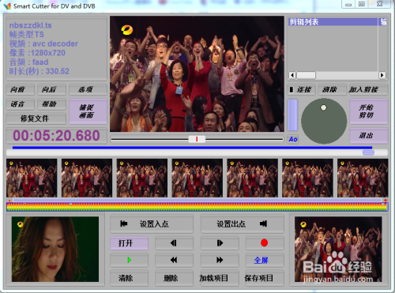Click the 打开 open file button
395x293 pixels.
click(x=129, y=243)
